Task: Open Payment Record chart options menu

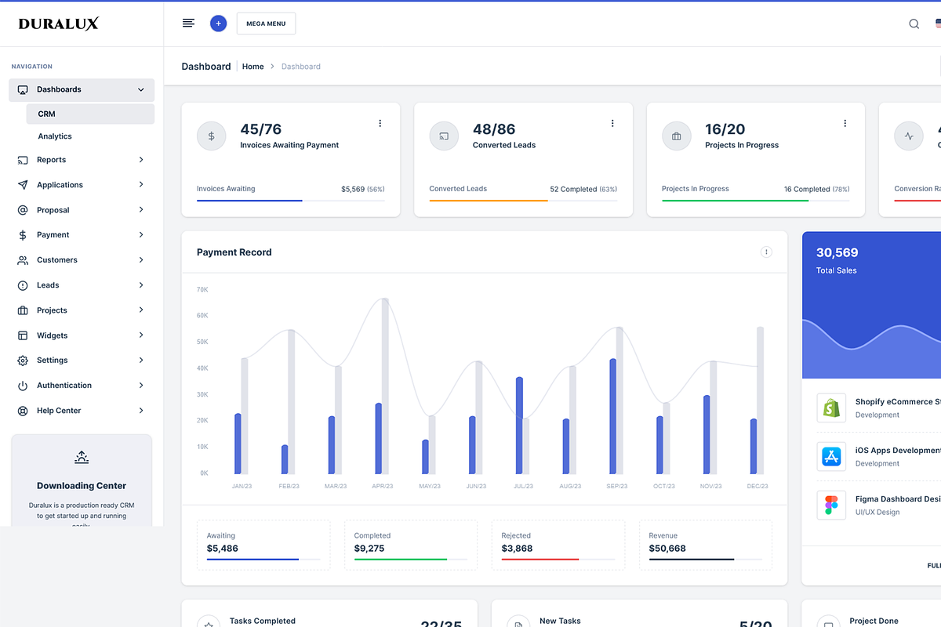Action: (x=766, y=252)
